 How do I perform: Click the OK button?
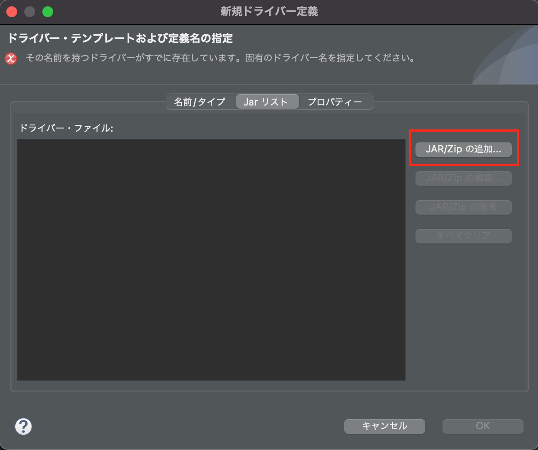point(483,426)
